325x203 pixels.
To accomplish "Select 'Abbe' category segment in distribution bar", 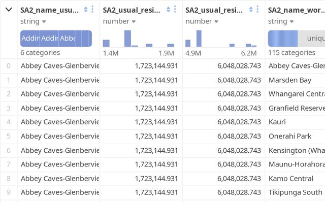I will click(67, 39).
